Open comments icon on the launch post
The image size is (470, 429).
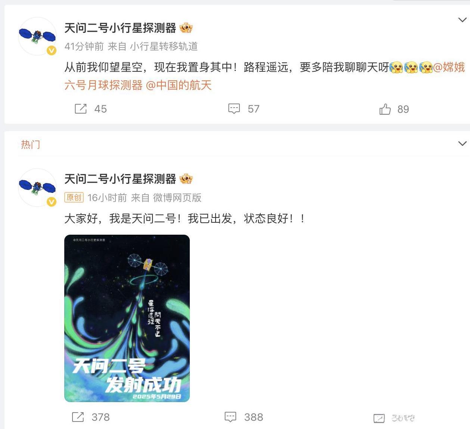(x=231, y=417)
